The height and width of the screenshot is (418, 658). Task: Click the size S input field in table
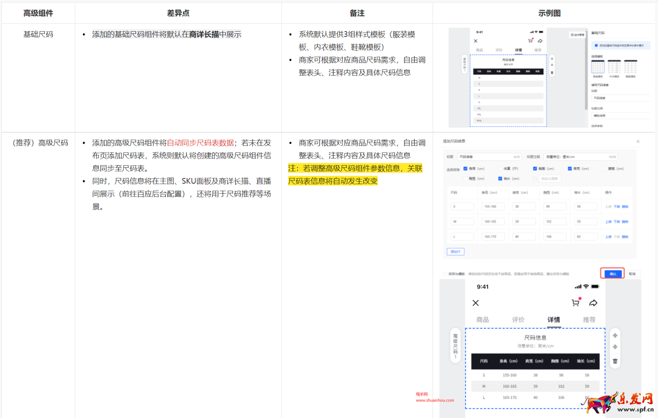click(x=462, y=206)
